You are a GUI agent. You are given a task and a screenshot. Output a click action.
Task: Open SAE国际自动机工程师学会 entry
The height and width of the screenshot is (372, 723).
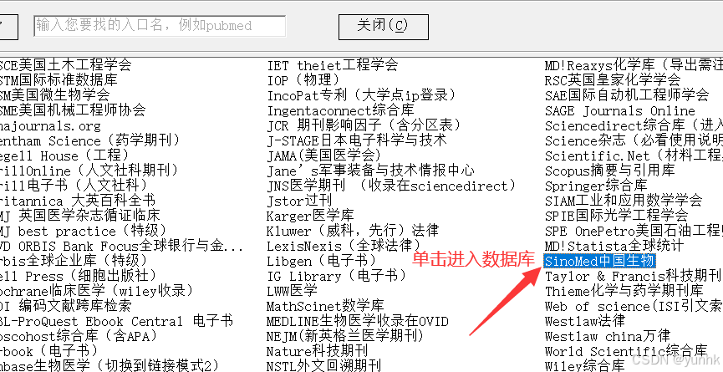pyautogui.click(x=627, y=95)
